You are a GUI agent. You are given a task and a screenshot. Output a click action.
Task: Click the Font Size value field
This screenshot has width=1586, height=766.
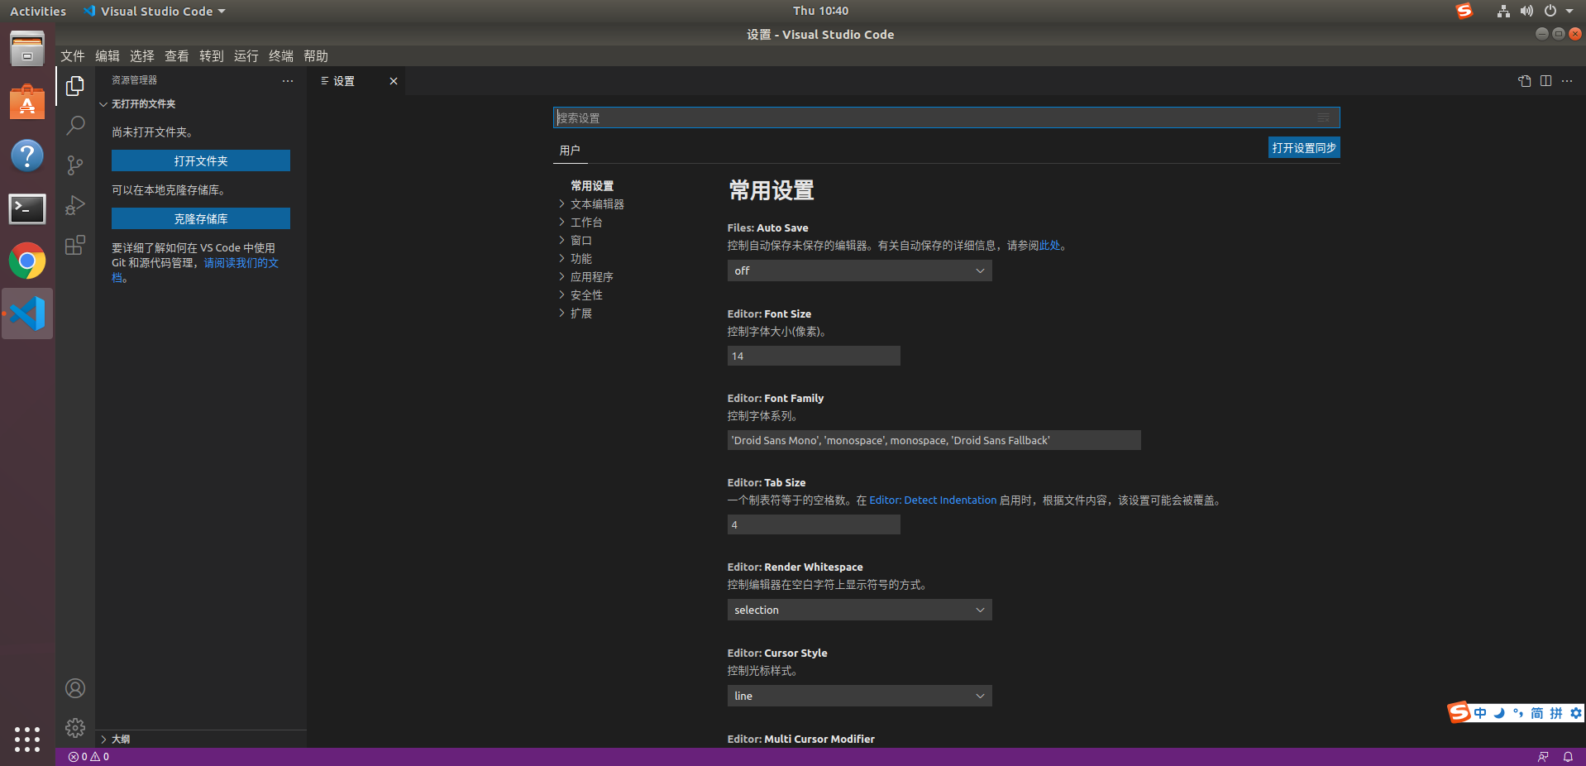[x=814, y=356]
